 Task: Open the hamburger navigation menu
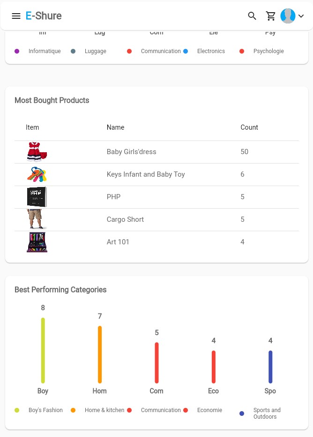(x=16, y=16)
